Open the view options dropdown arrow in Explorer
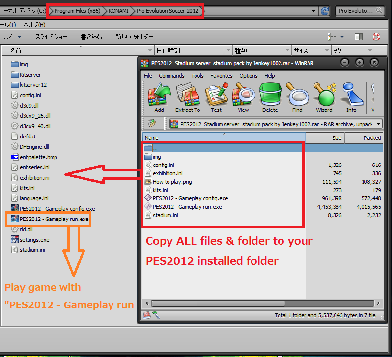The width and height of the screenshot is (392, 357). click(342, 37)
